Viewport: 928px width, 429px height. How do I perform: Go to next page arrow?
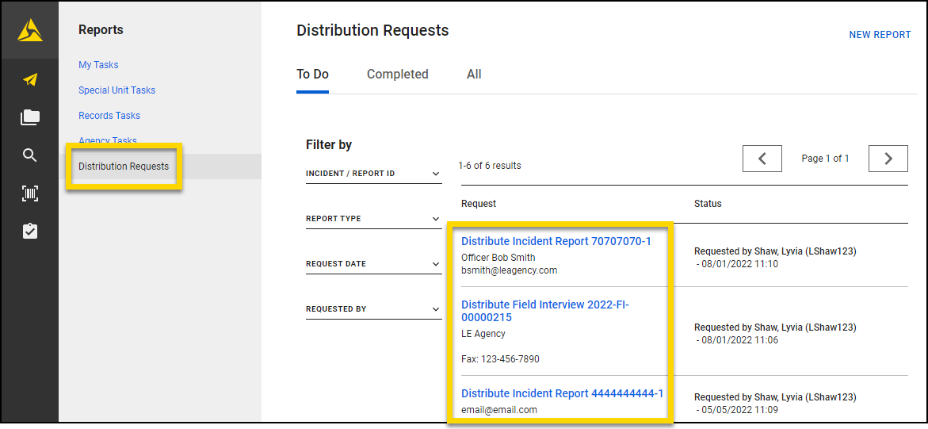[888, 159]
